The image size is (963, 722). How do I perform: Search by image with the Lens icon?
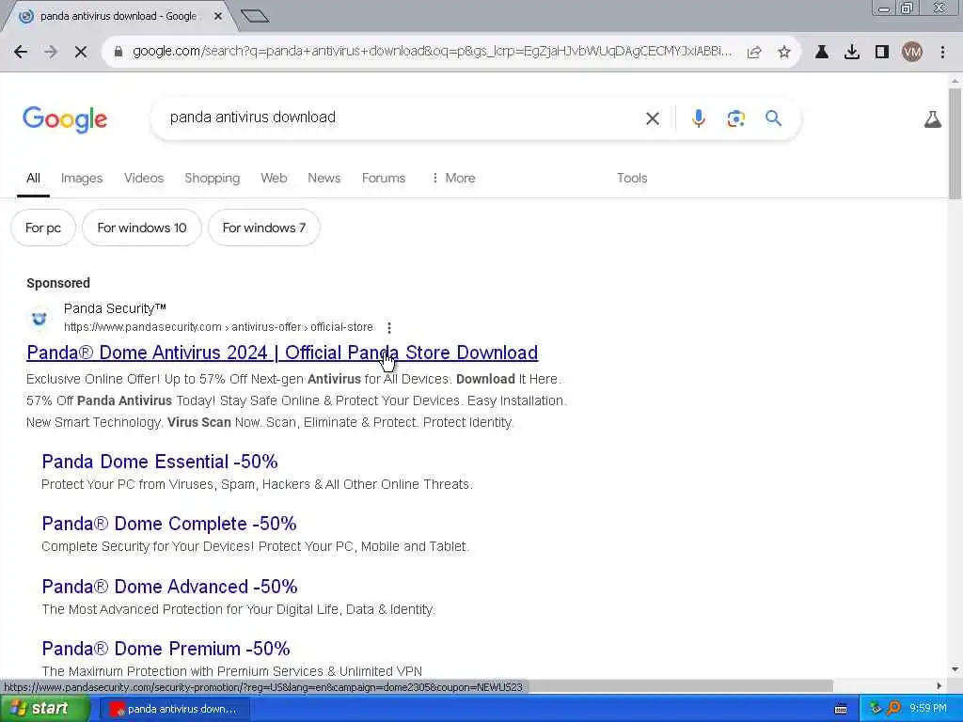(x=735, y=118)
